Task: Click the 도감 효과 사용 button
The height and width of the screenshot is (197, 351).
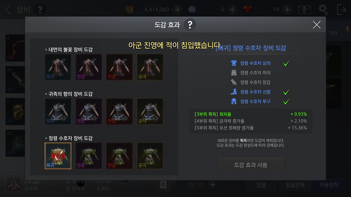Action: click(251, 165)
